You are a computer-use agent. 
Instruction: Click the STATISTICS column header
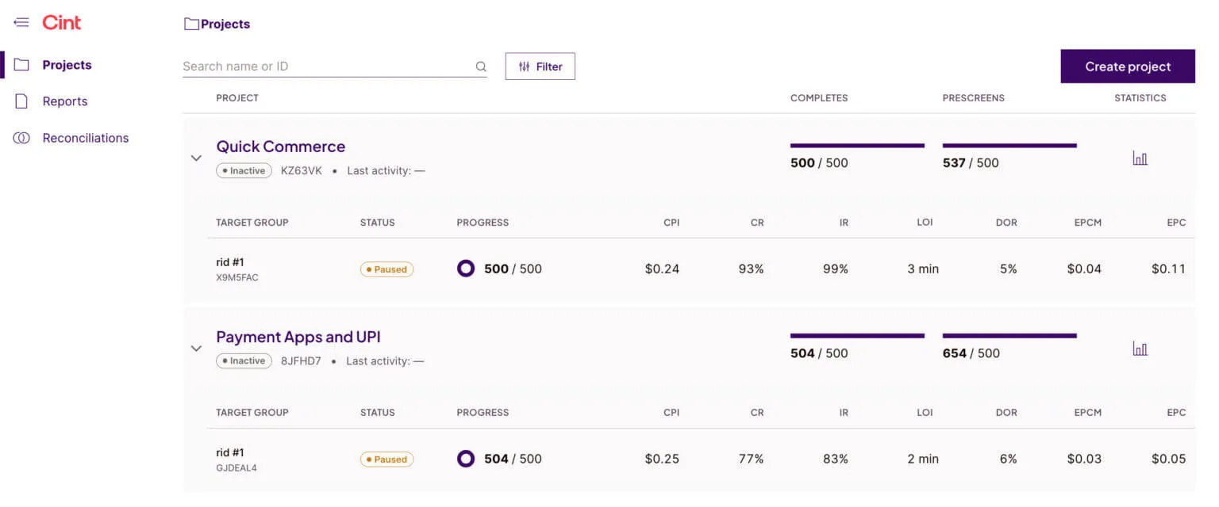[x=1140, y=98]
